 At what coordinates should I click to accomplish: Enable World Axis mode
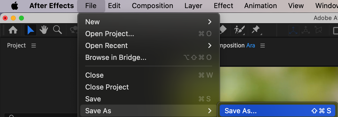(306, 30)
